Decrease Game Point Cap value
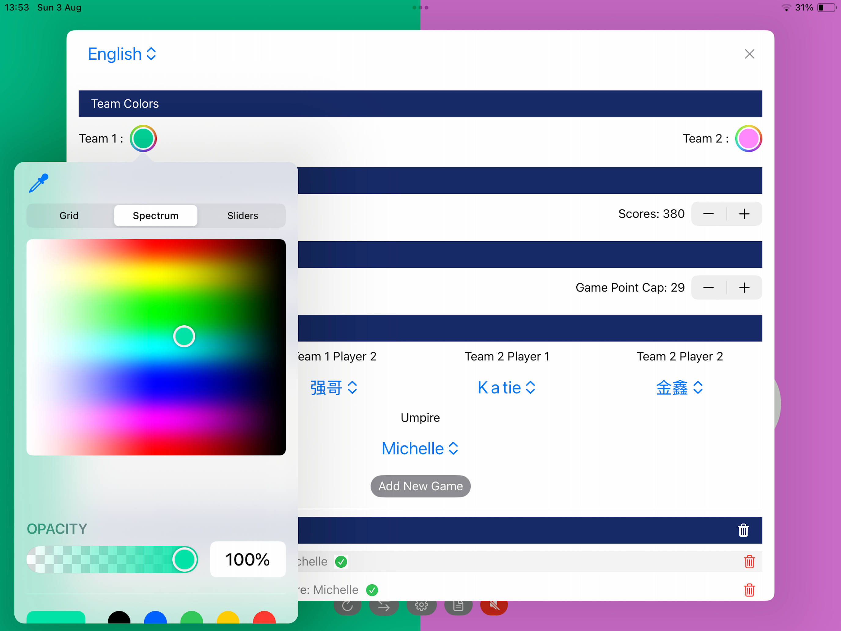Screen dimensions: 841x631 708,288
